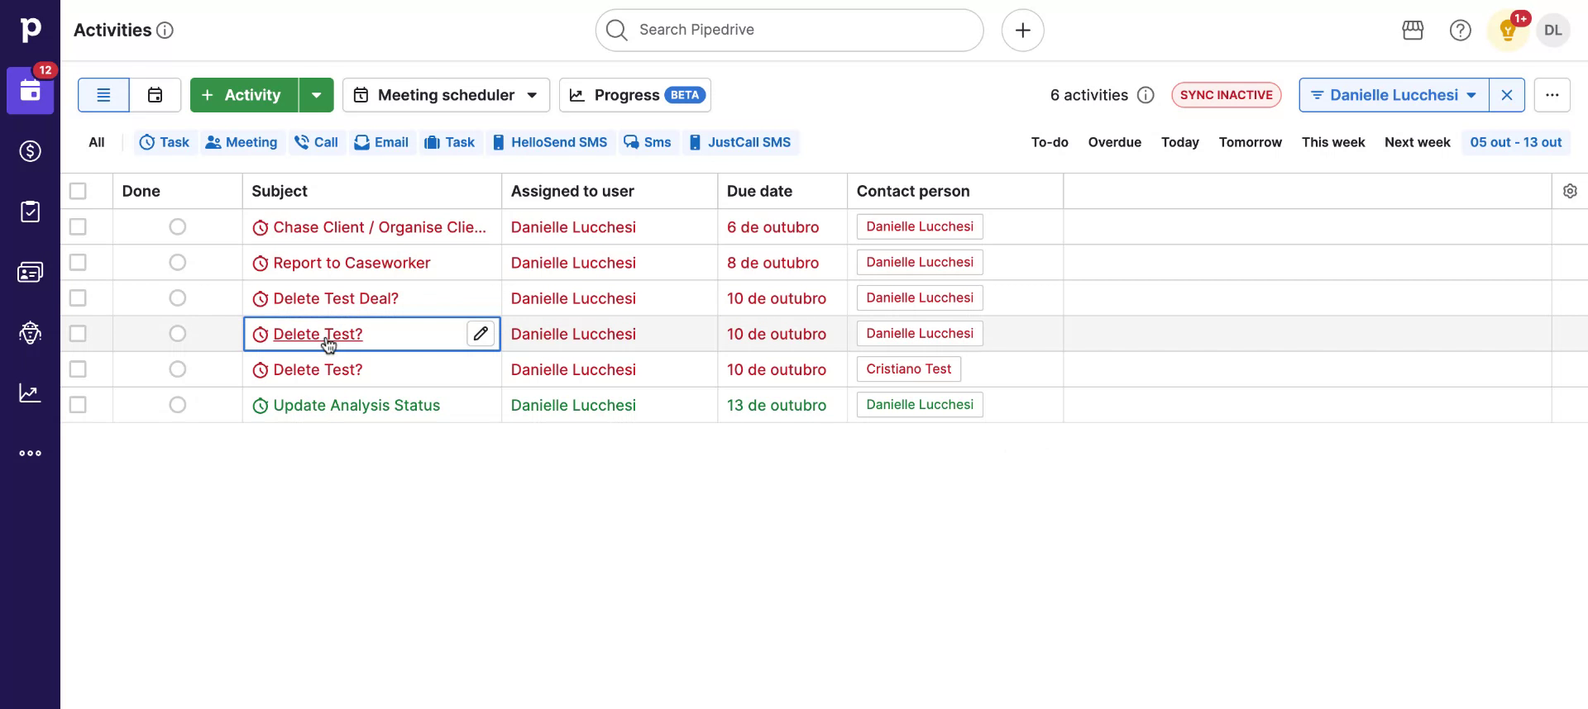
Task: Open the Chase Client activity link
Action: 379,227
